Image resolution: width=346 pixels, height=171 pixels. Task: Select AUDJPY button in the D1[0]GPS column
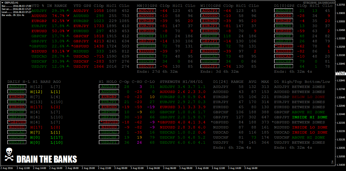coord(284,11)
